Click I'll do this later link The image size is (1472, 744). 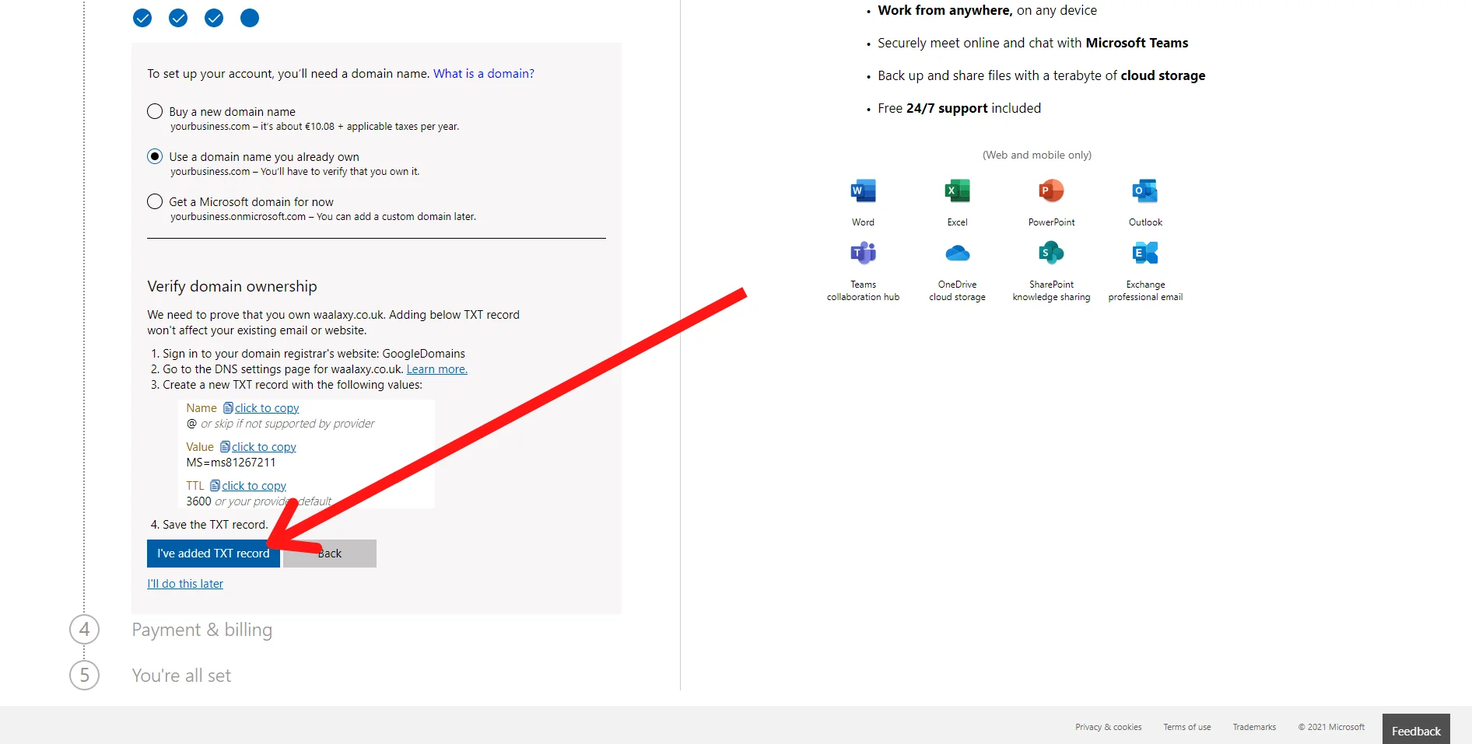point(185,584)
